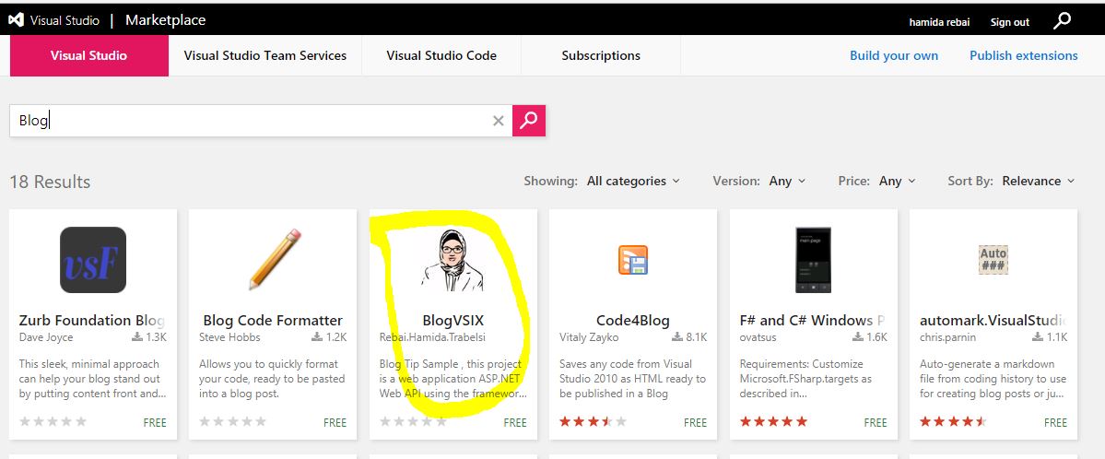Click the Zurb Foundation Blog title
The width and height of the screenshot is (1105, 459).
point(91,320)
